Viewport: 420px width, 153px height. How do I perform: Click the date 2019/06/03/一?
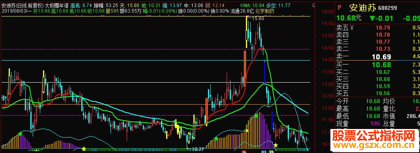click(x=17, y=11)
